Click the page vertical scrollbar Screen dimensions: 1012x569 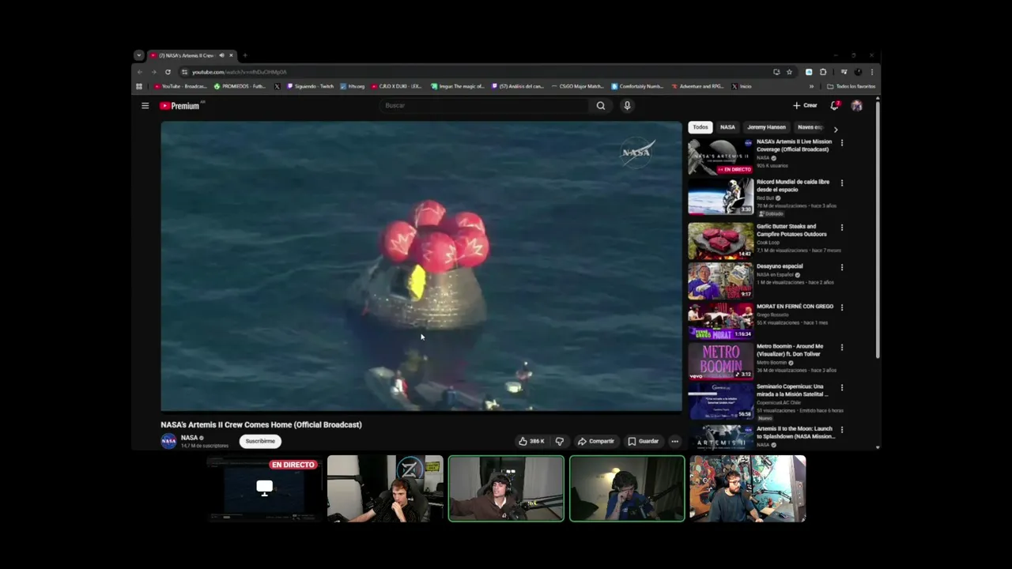(878, 229)
